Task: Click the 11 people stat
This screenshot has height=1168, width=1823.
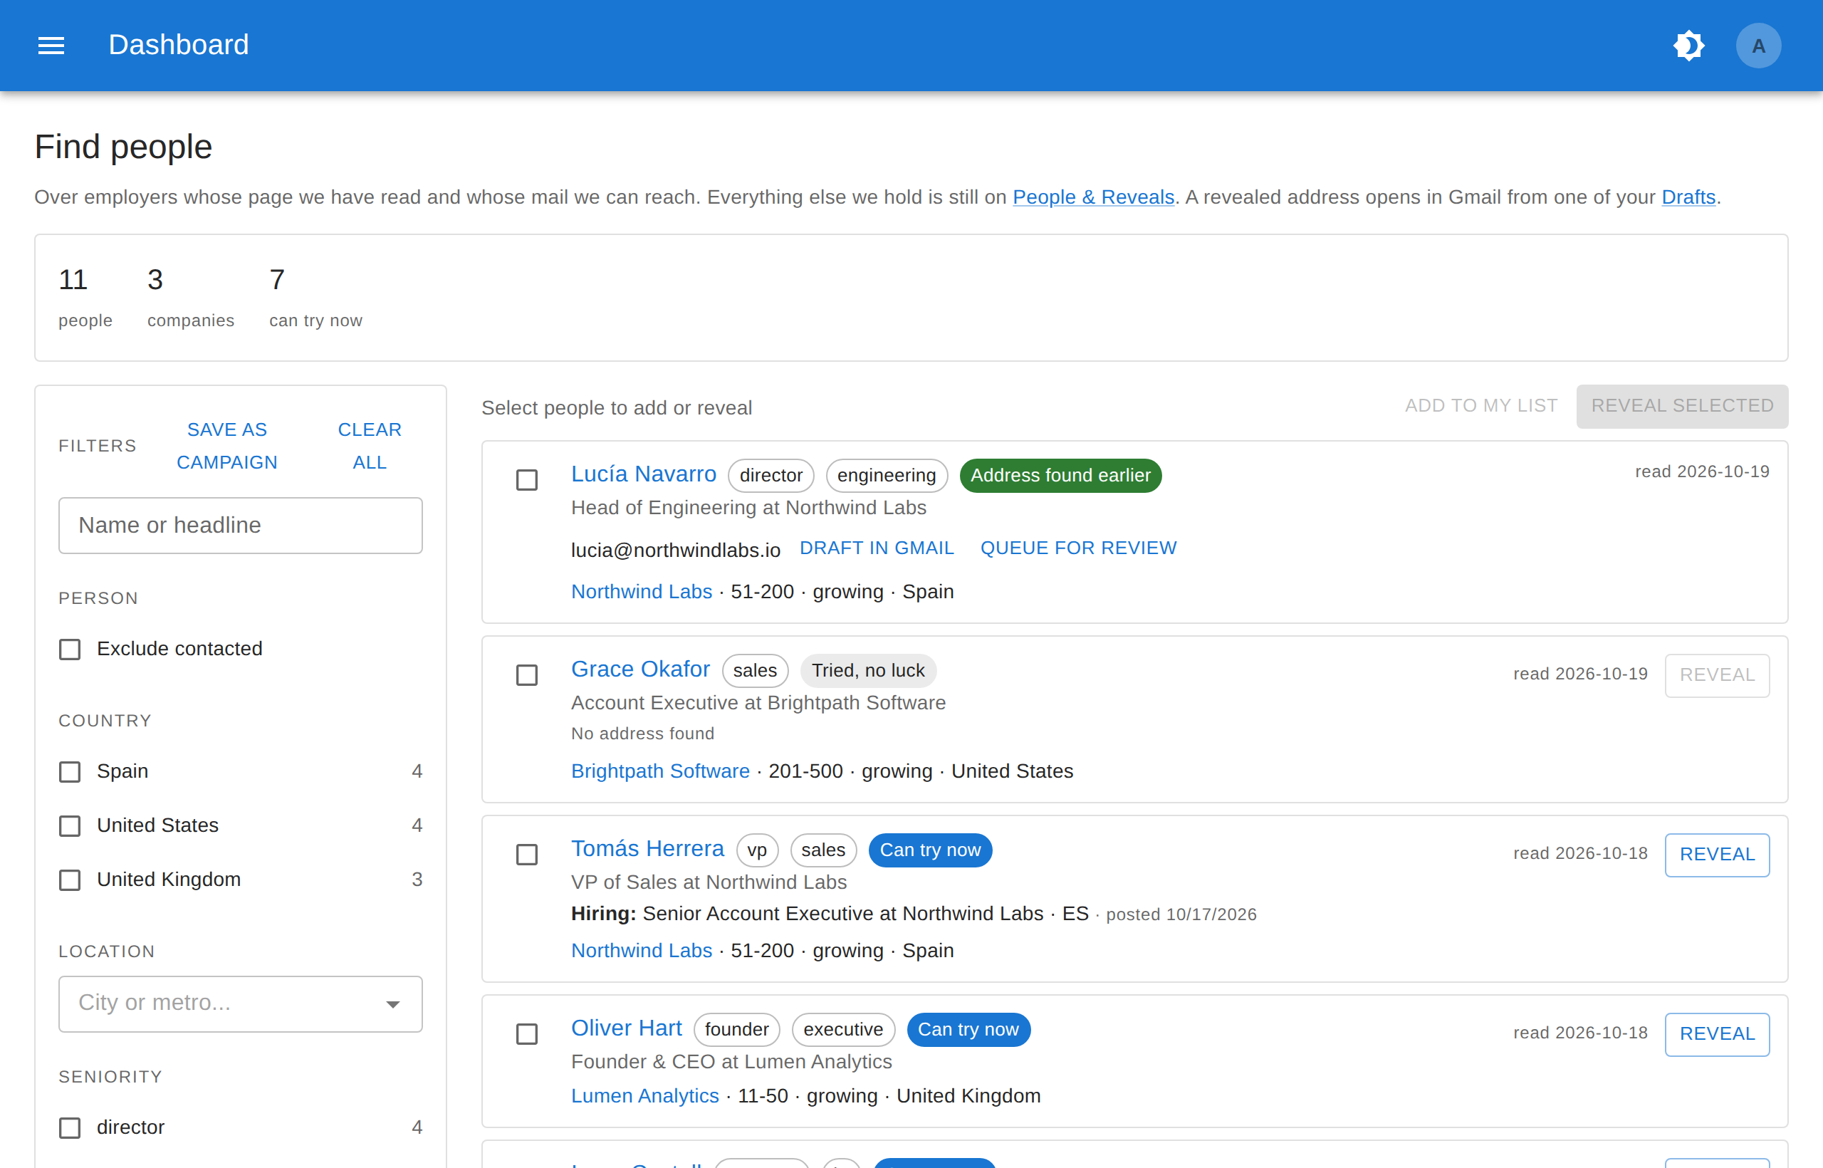Action: [x=85, y=297]
